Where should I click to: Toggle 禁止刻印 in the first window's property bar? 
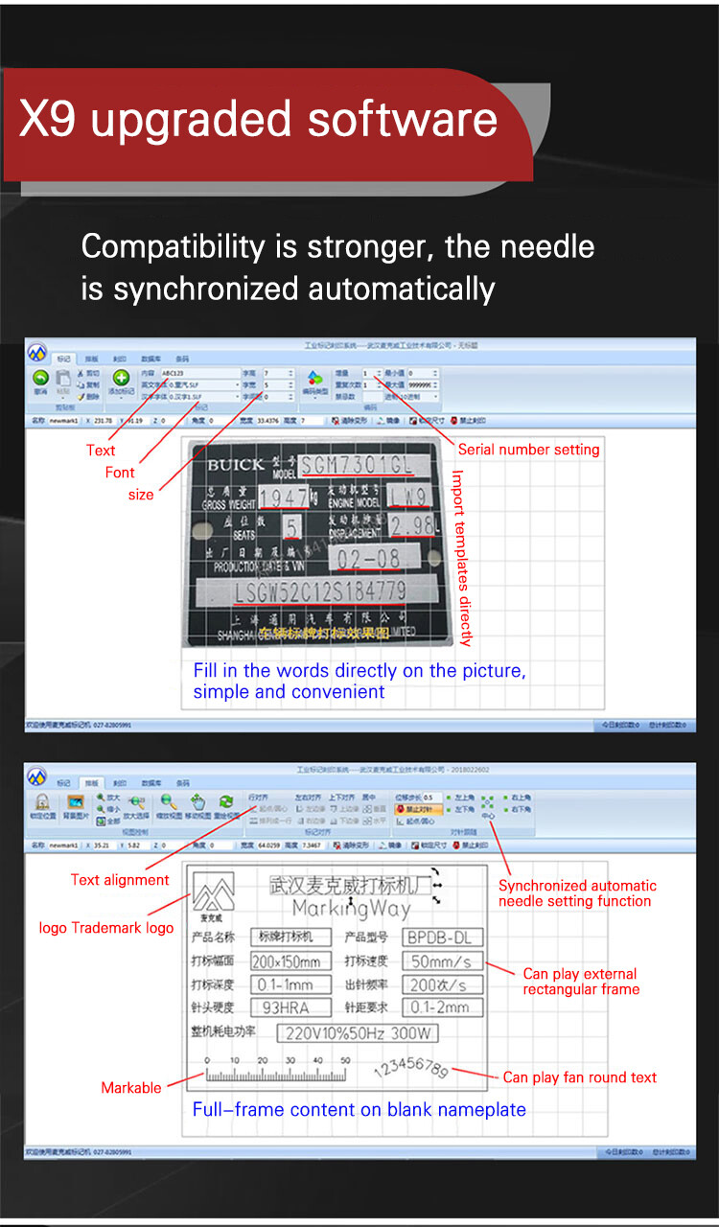coord(468,420)
